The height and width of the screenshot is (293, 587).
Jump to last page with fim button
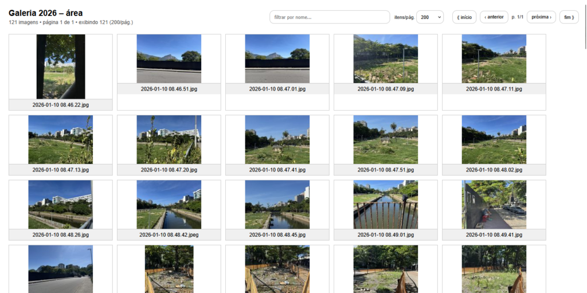(569, 17)
